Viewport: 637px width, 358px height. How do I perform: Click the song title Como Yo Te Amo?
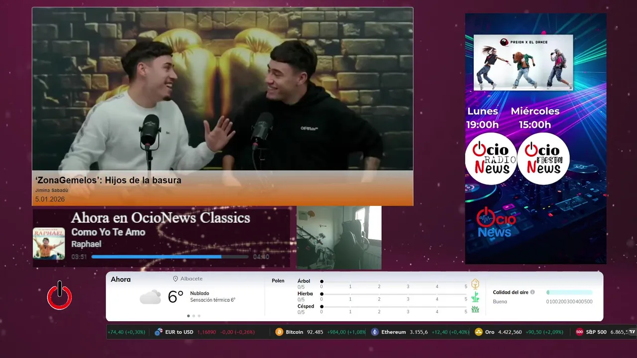pyautogui.click(x=108, y=232)
